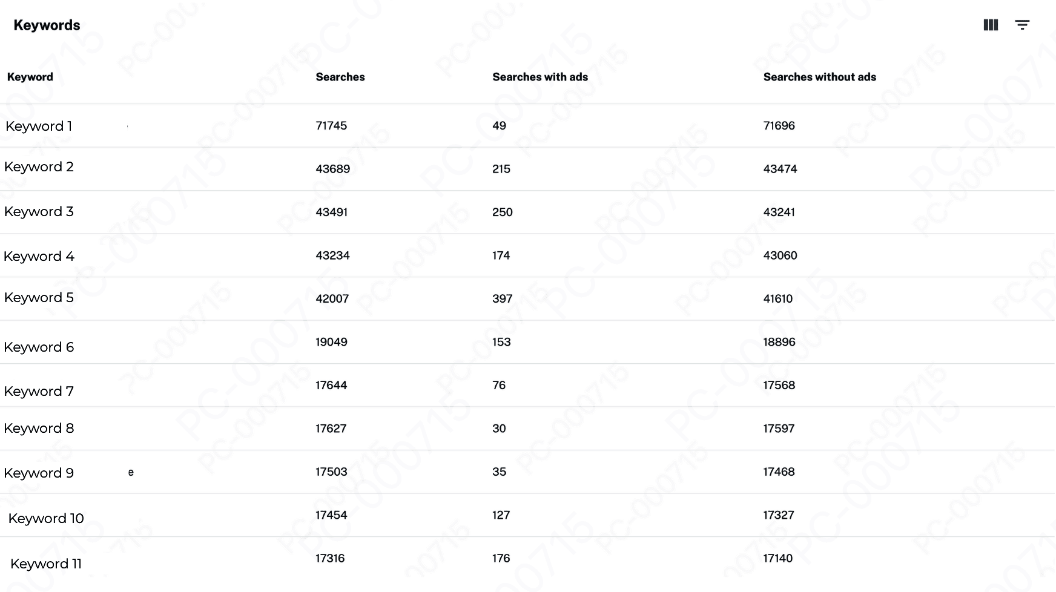Screen dimensions: 1056x592
Task: Click the 71745 searches value
Action: click(331, 125)
